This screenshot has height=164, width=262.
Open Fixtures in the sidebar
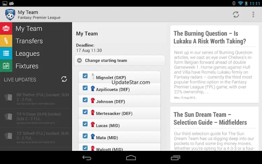[x=36, y=66]
